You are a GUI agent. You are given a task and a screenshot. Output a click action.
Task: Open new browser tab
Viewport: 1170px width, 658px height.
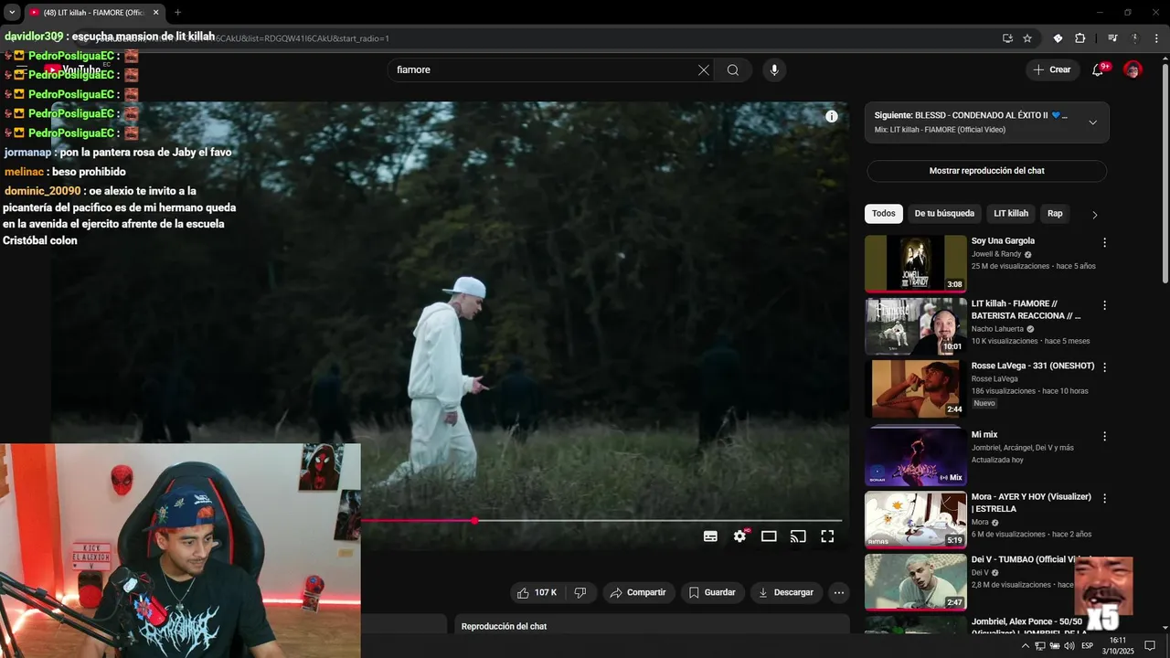(177, 13)
